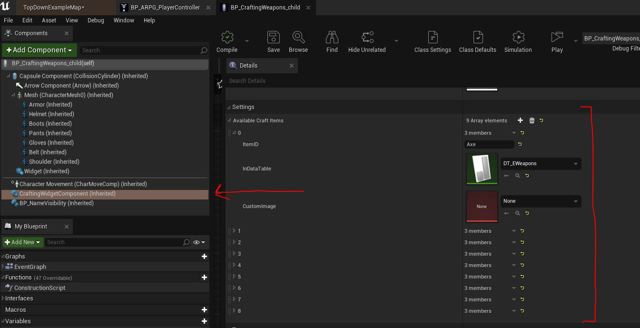Click Add Component button
This screenshot has width=640, height=328.
pos(39,50)
